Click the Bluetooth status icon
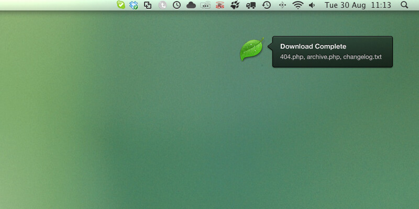 [x=282, y=5]
